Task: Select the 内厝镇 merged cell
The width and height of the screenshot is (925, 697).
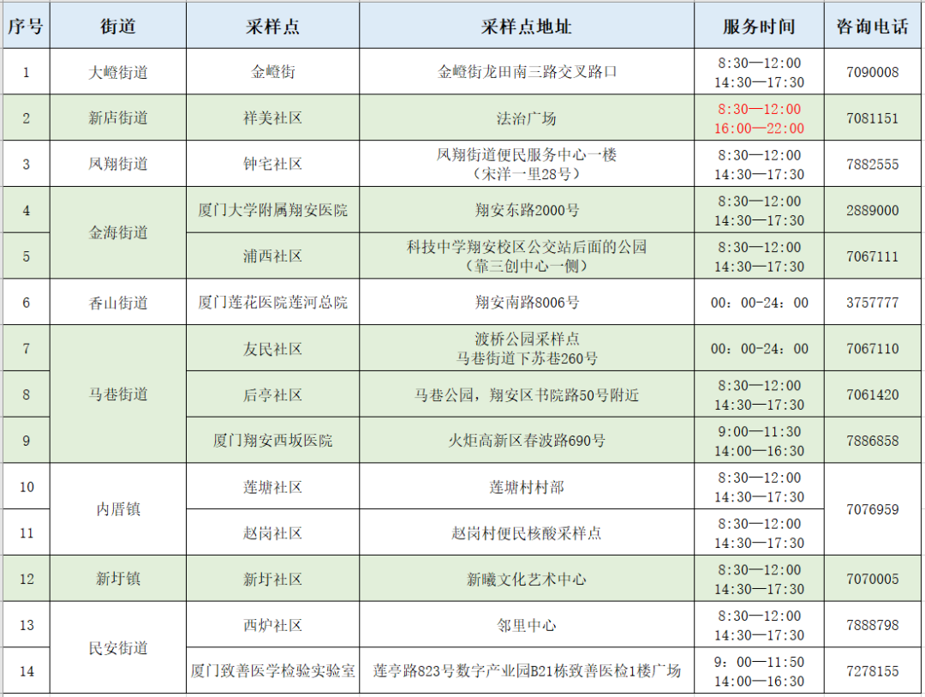Action: tap(118, 509)
